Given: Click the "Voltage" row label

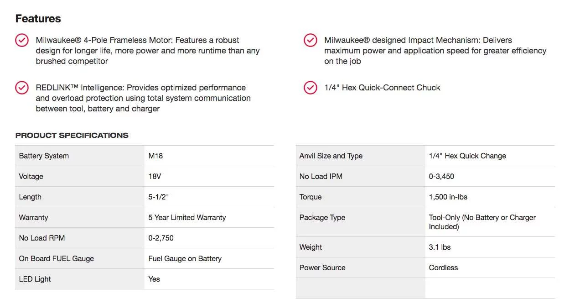Looking at the screenshot, I should [x=31, y=176].
